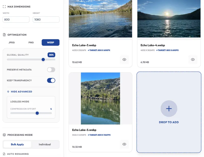Screen dimensions: 204x157
Task: Click the Compression Effort value 4
Action: pos(51,109)
